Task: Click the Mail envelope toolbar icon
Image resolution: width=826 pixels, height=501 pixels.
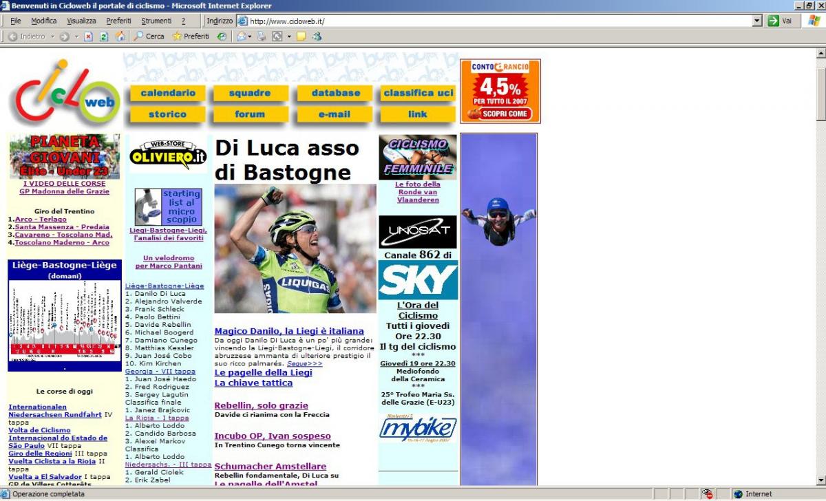Action: tap(242, 36)
